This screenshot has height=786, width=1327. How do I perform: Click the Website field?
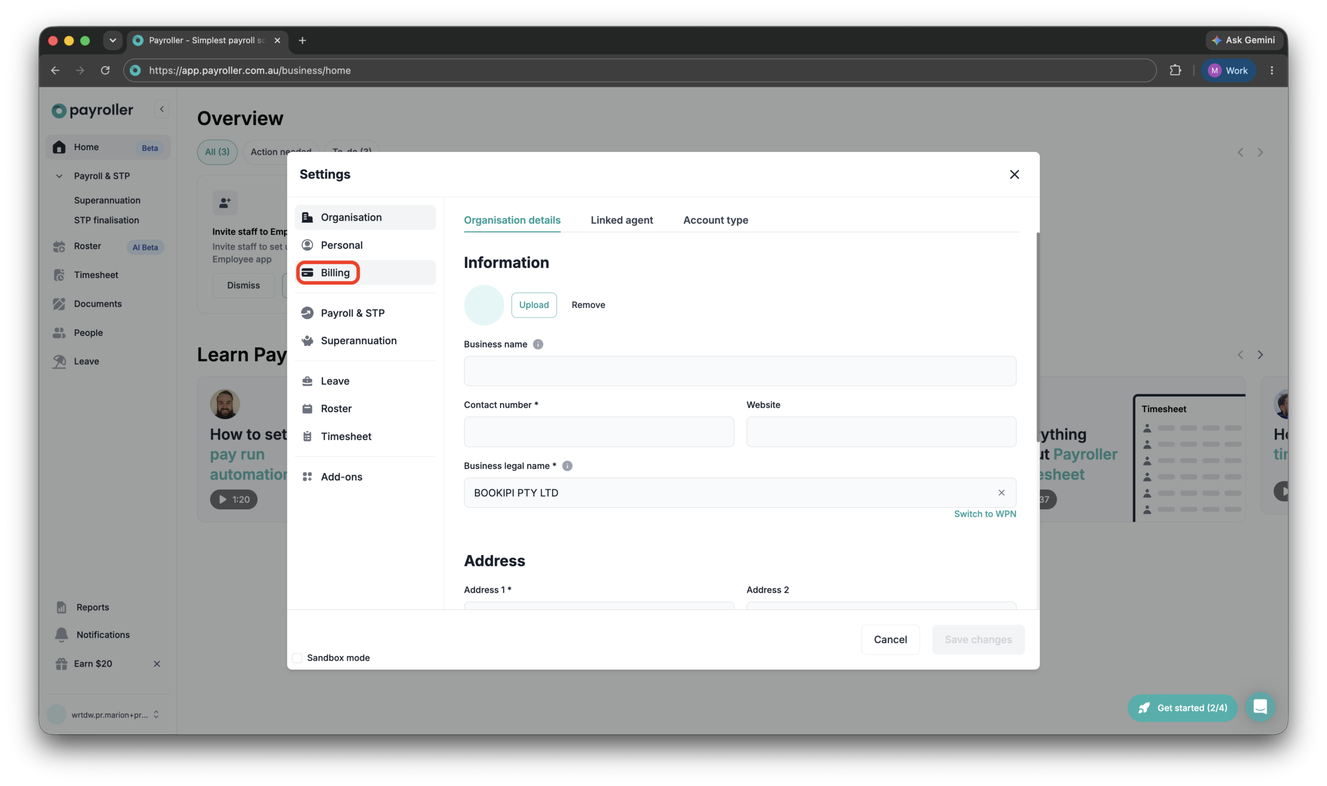pos(881,432)
